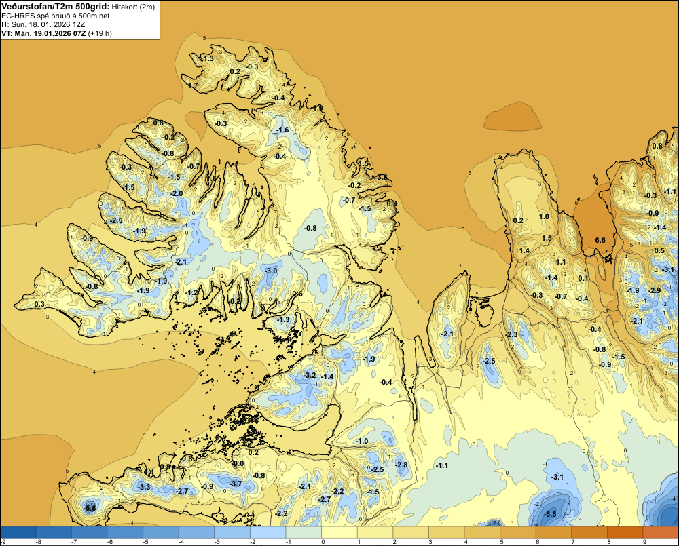Select the "1.4" temperature value
Image resolution: width=679 pixels, height=546 pixels.
pos(524,250)
